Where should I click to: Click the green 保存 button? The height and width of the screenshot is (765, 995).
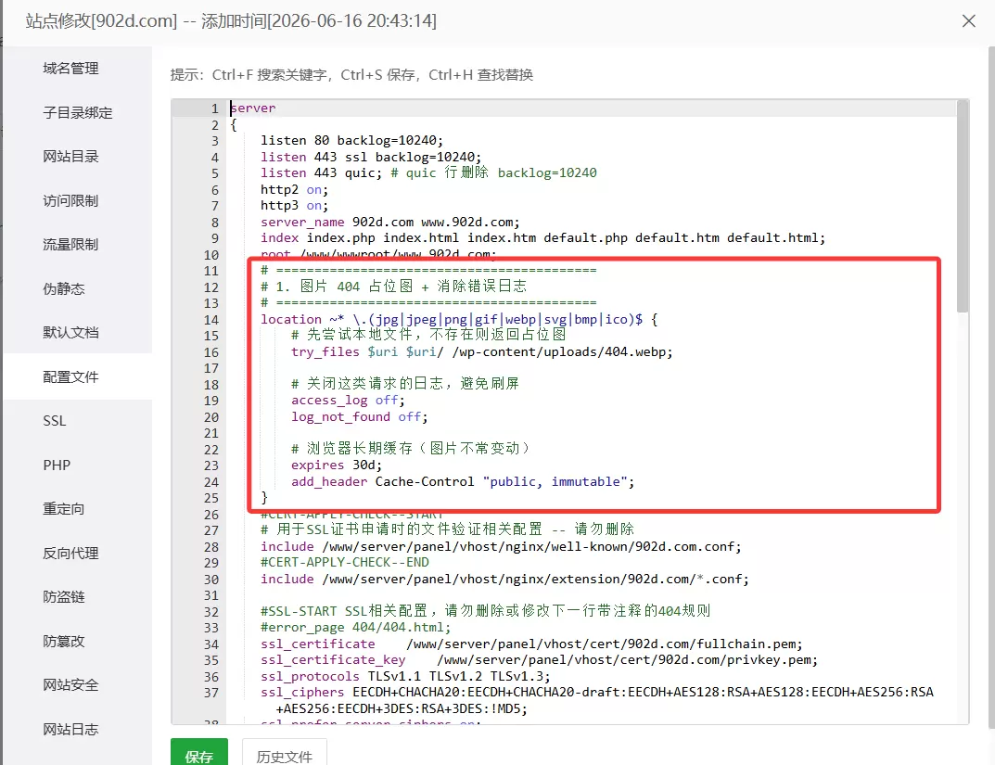click(199, 753)
